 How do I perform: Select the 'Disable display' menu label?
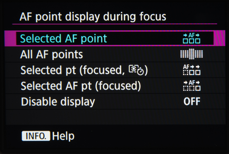click(x=58, y=102)
